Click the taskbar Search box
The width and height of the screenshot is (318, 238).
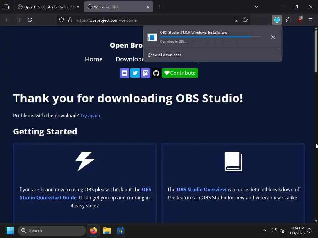pyautogui.click(x=52, y=231)
